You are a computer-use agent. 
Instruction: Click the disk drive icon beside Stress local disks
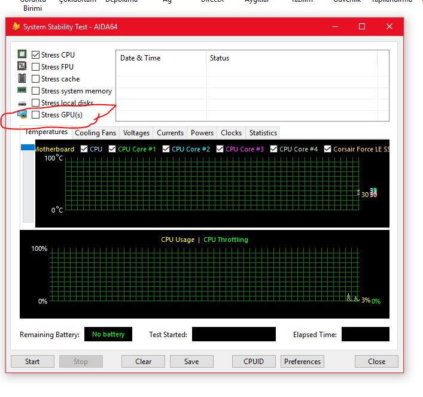click(22, 104)
